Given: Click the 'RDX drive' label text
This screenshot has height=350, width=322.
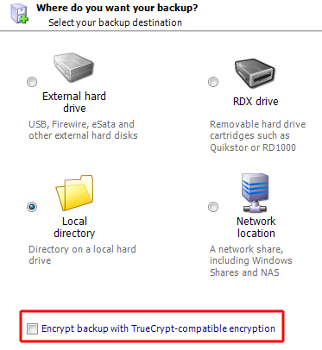Looking at the screenshot, I should (256, 102).
